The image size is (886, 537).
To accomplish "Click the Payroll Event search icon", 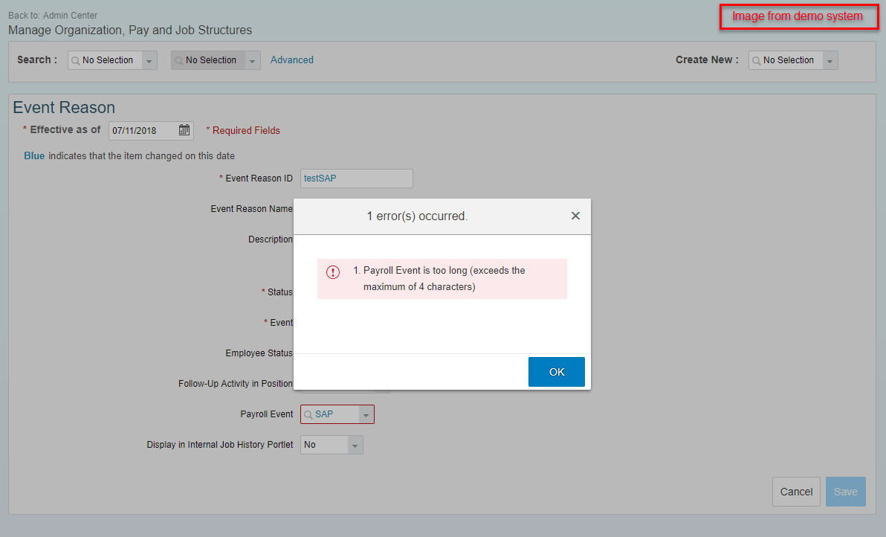I will (x=308, y=415).
